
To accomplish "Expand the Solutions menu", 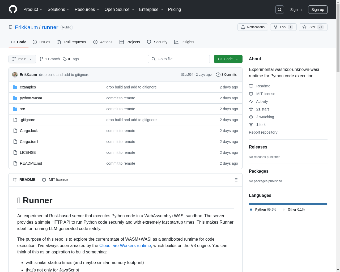I will (59, 10).
